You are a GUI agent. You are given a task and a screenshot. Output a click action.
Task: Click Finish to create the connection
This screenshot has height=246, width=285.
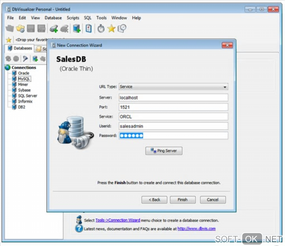(183, 200)
